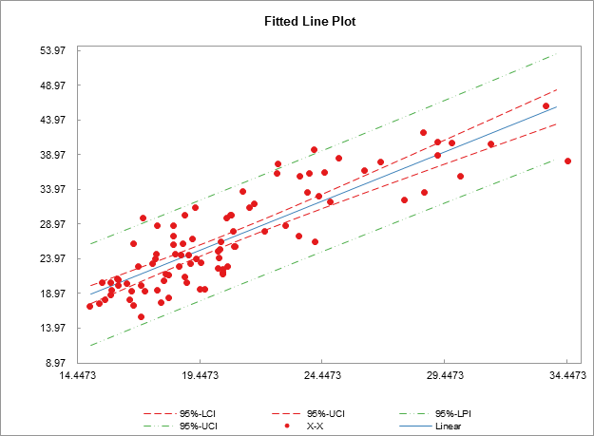Click the x-axis label 14.4473
The width and height of the screenshot is (594, 436).
[x=78, y=375]
